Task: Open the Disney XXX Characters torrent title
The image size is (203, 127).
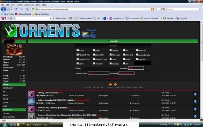Action: [x=48, y=93]
